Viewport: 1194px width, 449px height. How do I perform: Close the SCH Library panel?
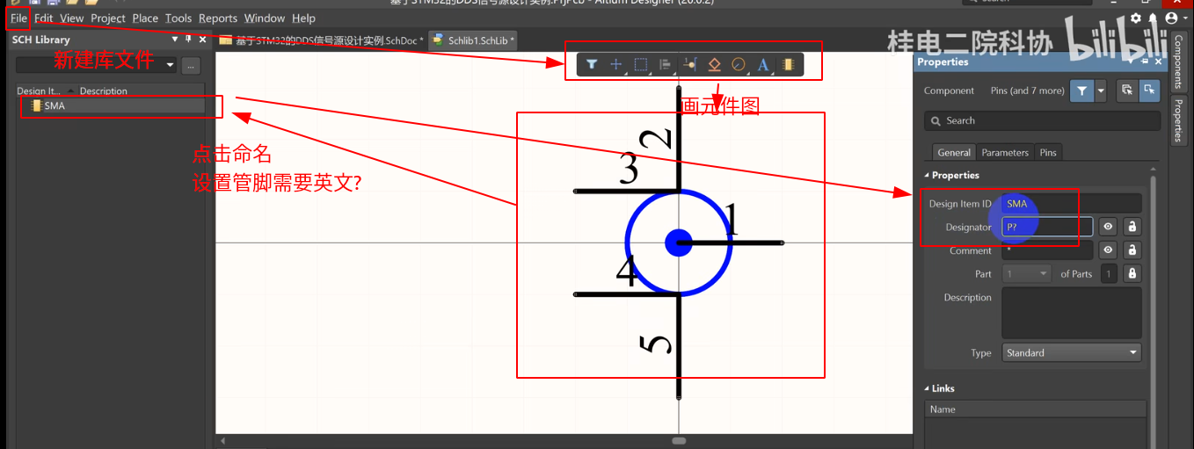203,40
